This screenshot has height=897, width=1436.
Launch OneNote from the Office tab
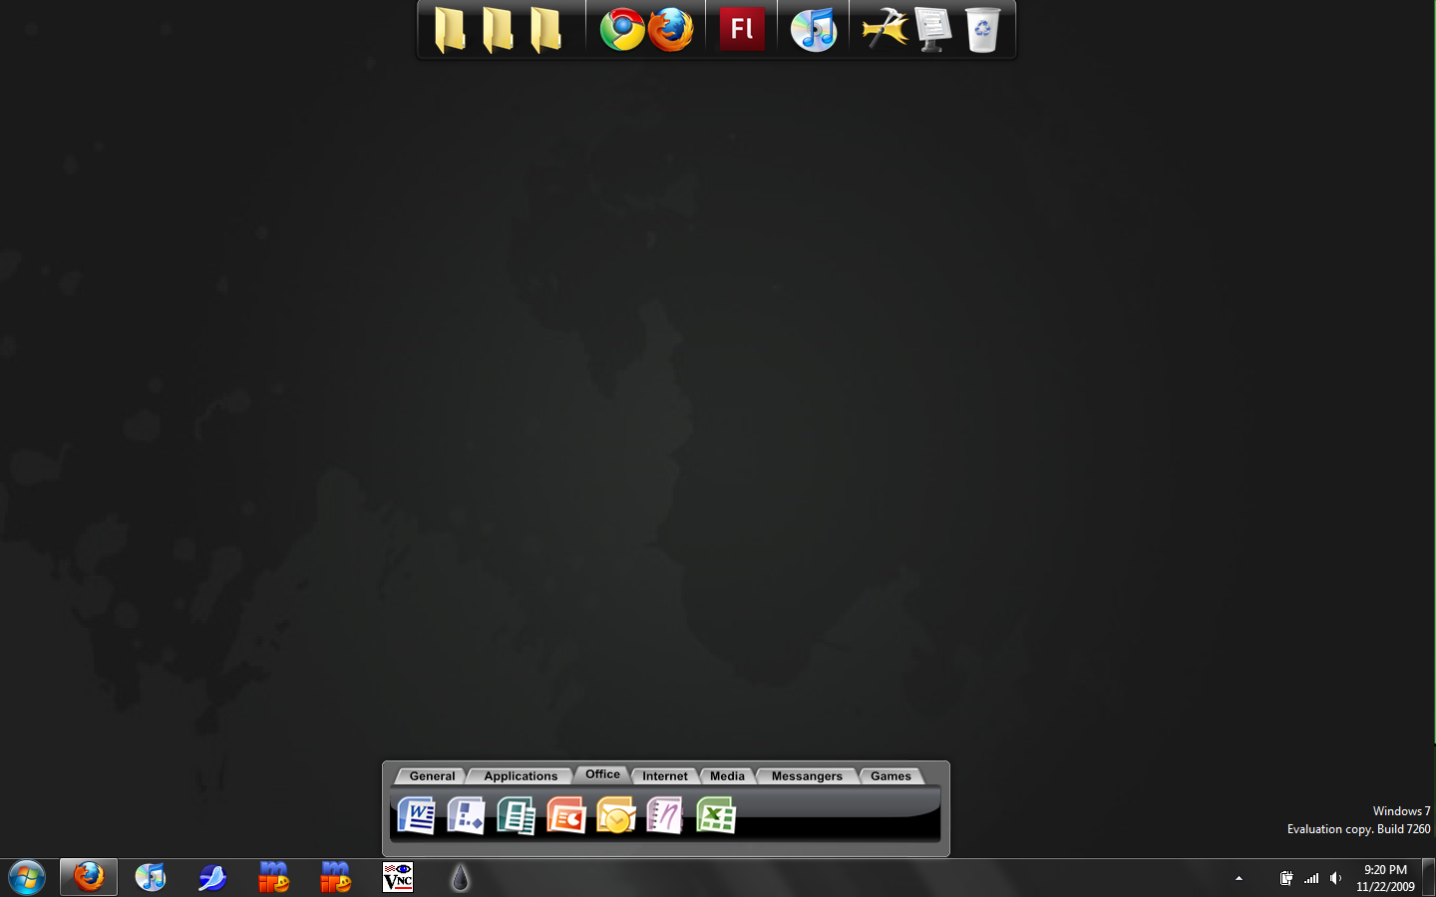[x=666, y=815]
